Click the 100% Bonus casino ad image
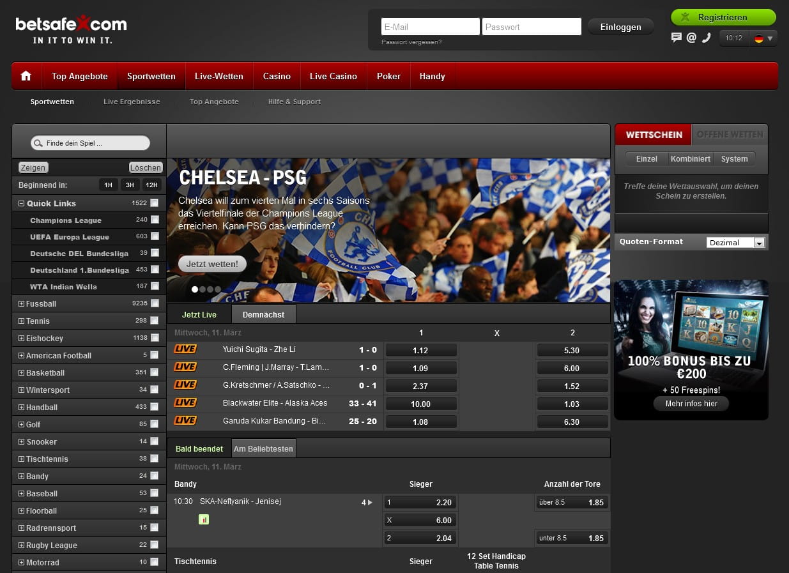 691,350
